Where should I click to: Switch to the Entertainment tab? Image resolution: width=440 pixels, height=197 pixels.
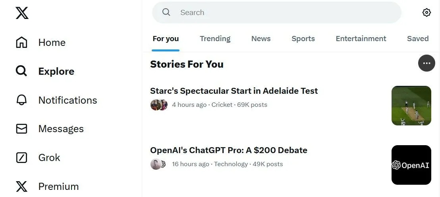coord(361,38)
